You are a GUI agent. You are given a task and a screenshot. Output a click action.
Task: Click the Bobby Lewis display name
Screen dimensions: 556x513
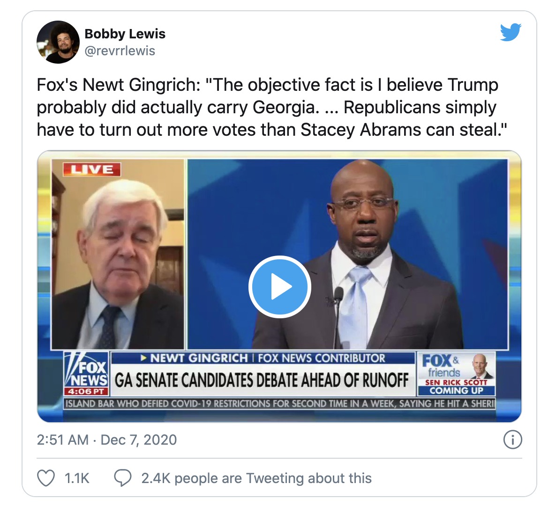pos(125,34)
